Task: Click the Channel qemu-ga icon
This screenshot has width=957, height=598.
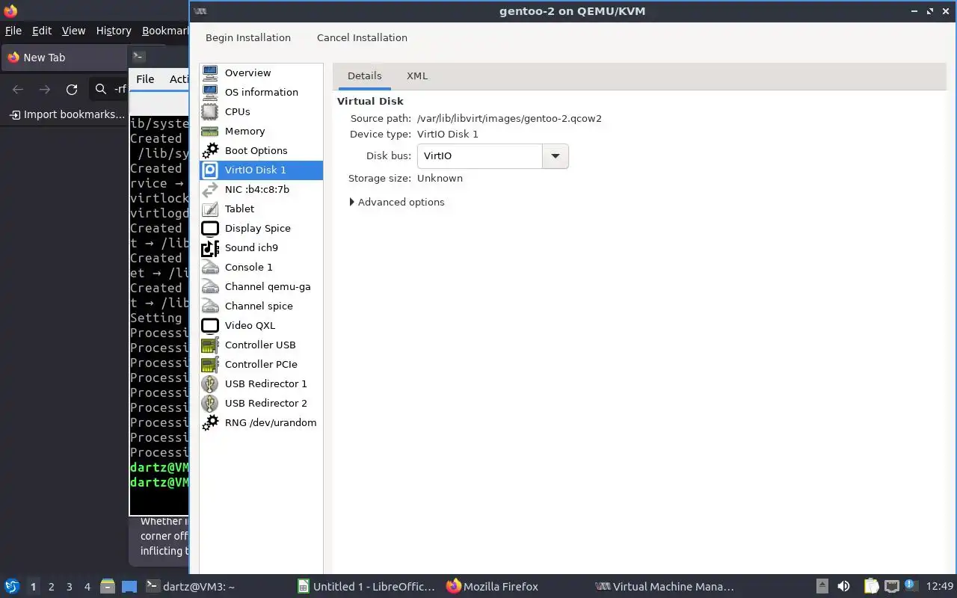Action: click(x=210, y=286)
